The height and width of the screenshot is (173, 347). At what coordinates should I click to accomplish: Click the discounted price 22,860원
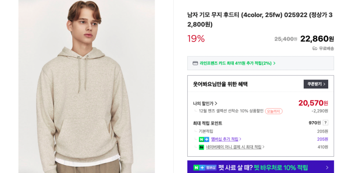(317, 39)
